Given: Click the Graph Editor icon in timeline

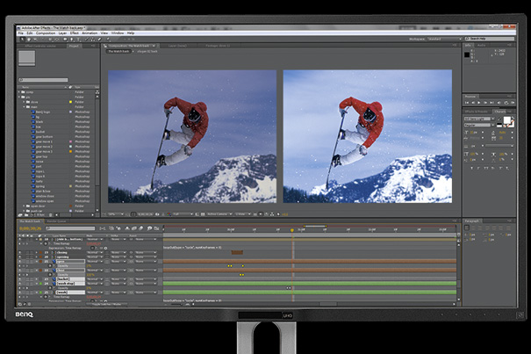Looking at the screenshot, I should coord(156,228).
